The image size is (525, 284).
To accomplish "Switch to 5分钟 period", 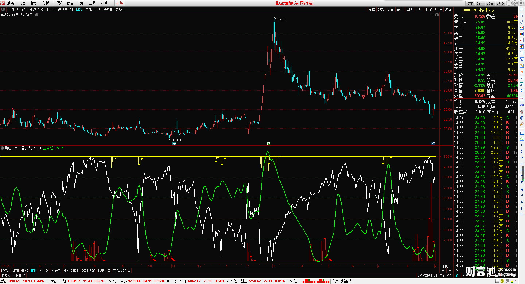I will [x=31, y=9].
